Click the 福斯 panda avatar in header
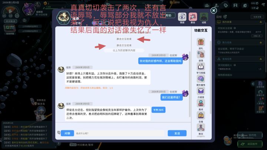The height and width of the screenshot is (150, 267). coord(63,17)
